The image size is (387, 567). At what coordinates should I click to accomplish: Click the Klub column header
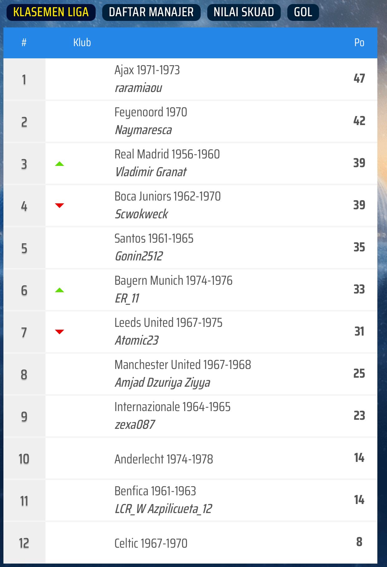(82, 42)
